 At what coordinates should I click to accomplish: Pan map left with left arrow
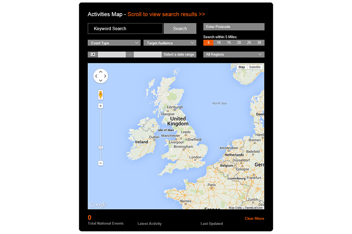(x=96, y=76)
